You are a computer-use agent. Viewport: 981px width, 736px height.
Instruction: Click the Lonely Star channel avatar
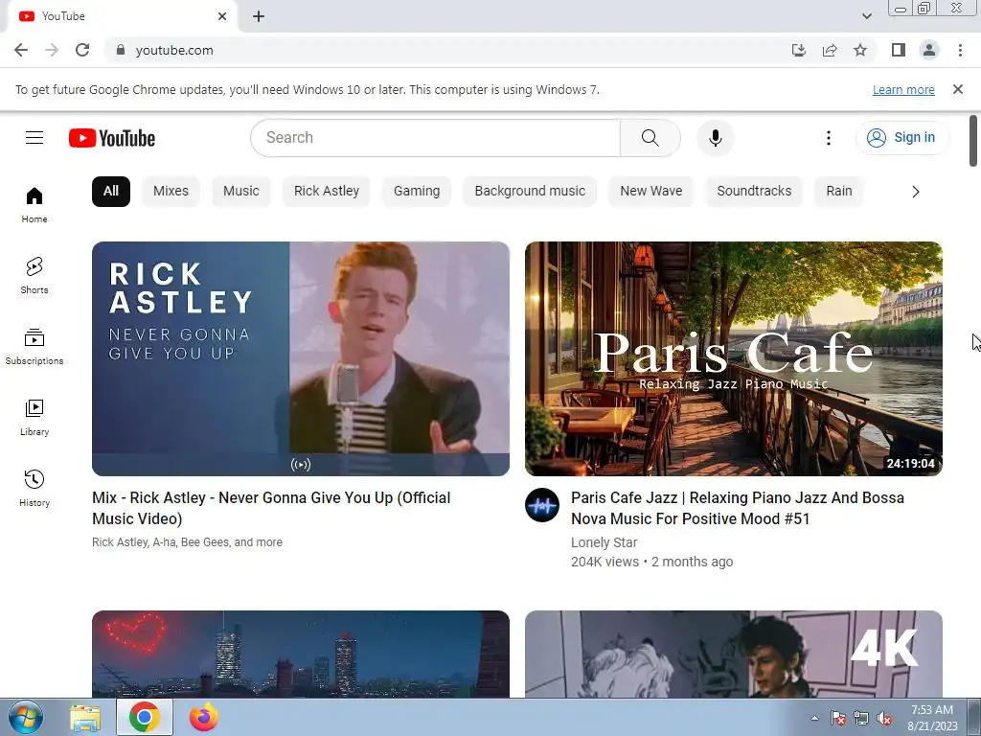(542, 505)
